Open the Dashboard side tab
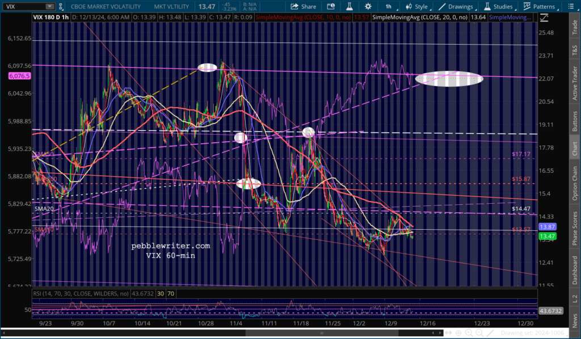581x339 pixels. coord(575,271)
